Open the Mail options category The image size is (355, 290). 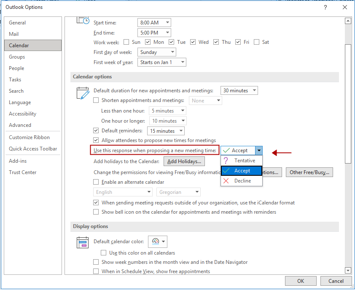(14, 34)
